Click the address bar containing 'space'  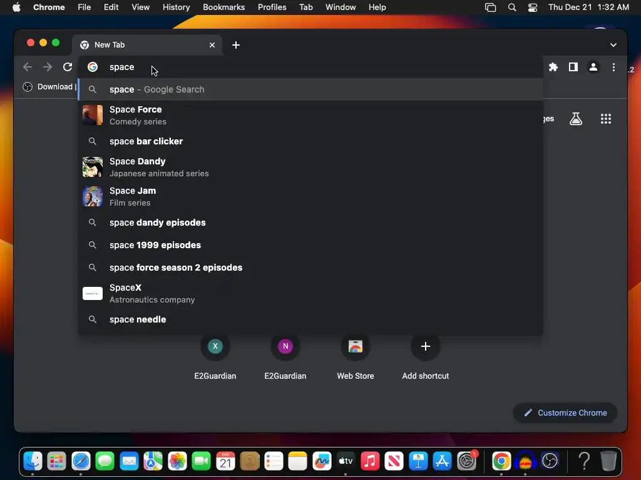[310, 67]
